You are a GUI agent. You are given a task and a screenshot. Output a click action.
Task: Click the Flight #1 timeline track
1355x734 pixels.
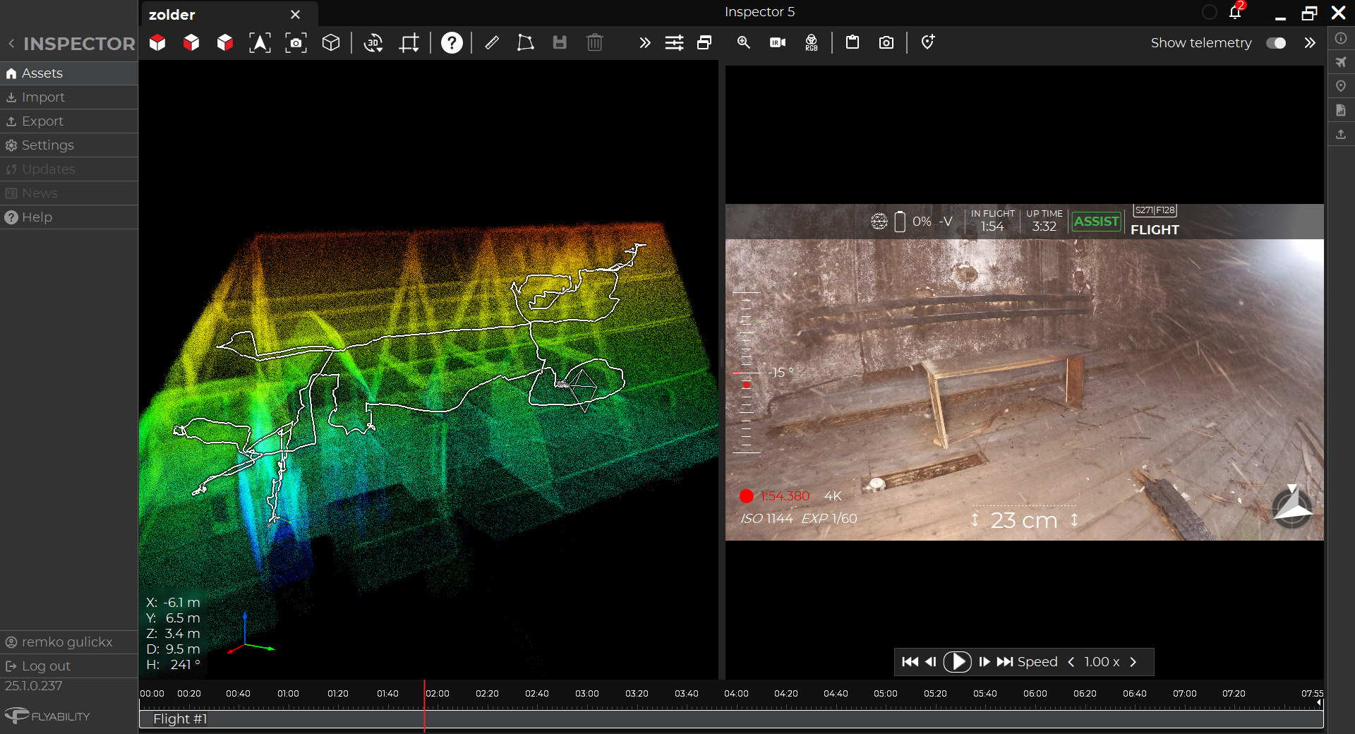tap(180, 719)
